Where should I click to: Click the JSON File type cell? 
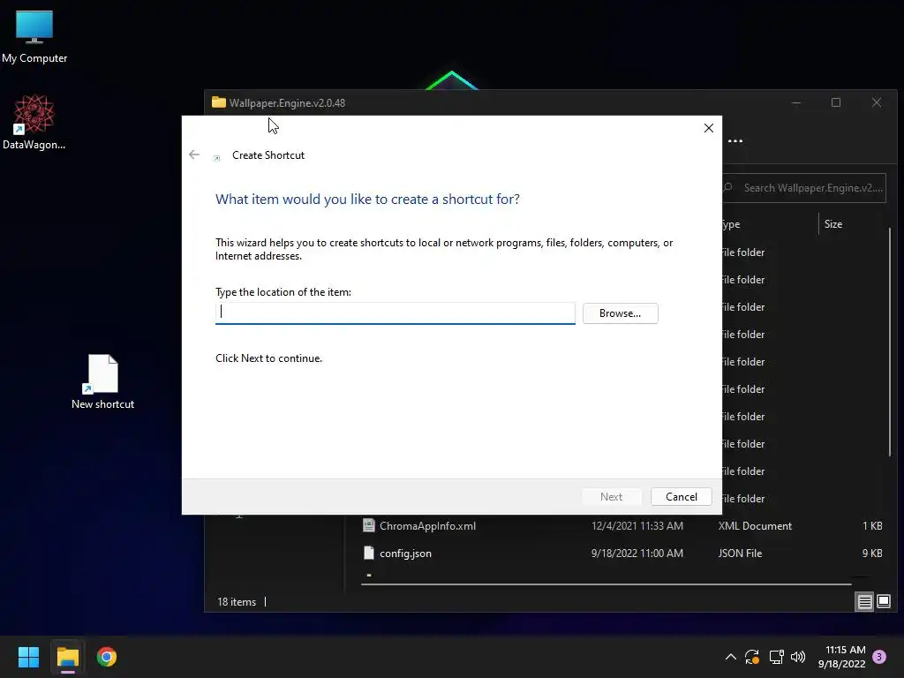(x=740, y=553)
